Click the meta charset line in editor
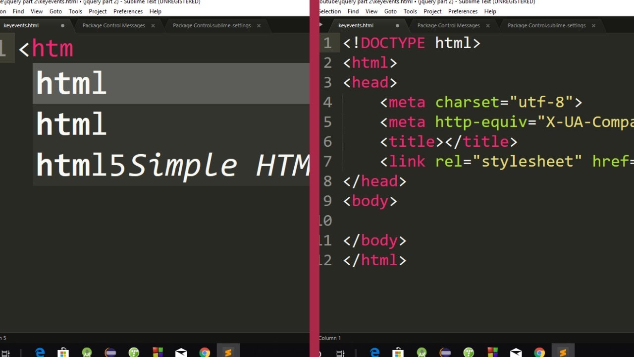Screen dimensions: 634x357 (x=481, y=102)
